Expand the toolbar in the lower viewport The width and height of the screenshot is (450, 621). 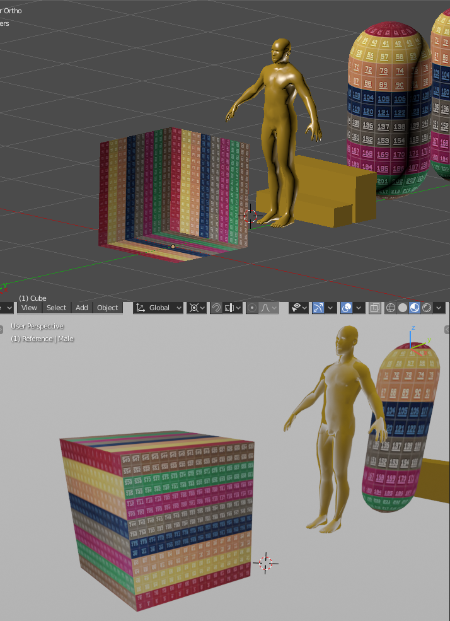1,330
